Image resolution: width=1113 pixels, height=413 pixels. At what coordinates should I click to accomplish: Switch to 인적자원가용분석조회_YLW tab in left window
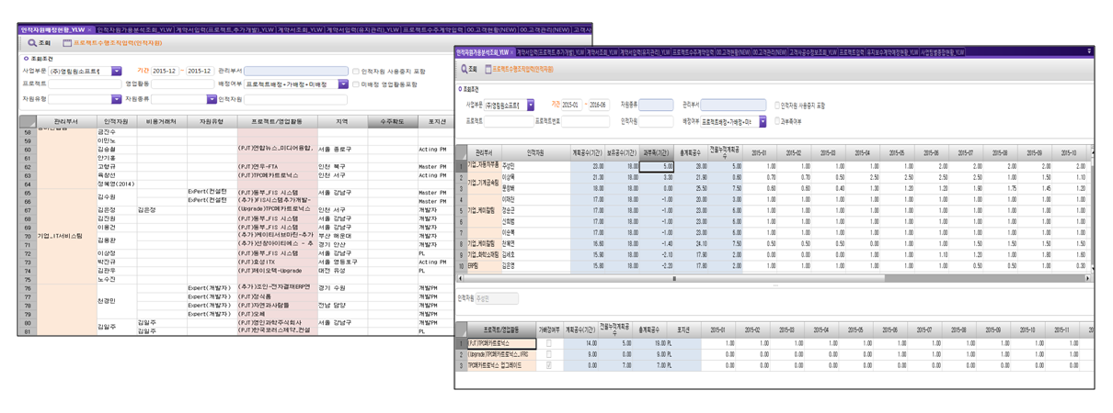136,30
